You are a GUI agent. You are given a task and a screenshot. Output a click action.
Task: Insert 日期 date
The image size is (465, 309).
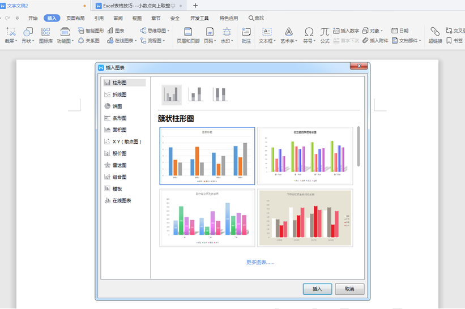click(400, 31)
